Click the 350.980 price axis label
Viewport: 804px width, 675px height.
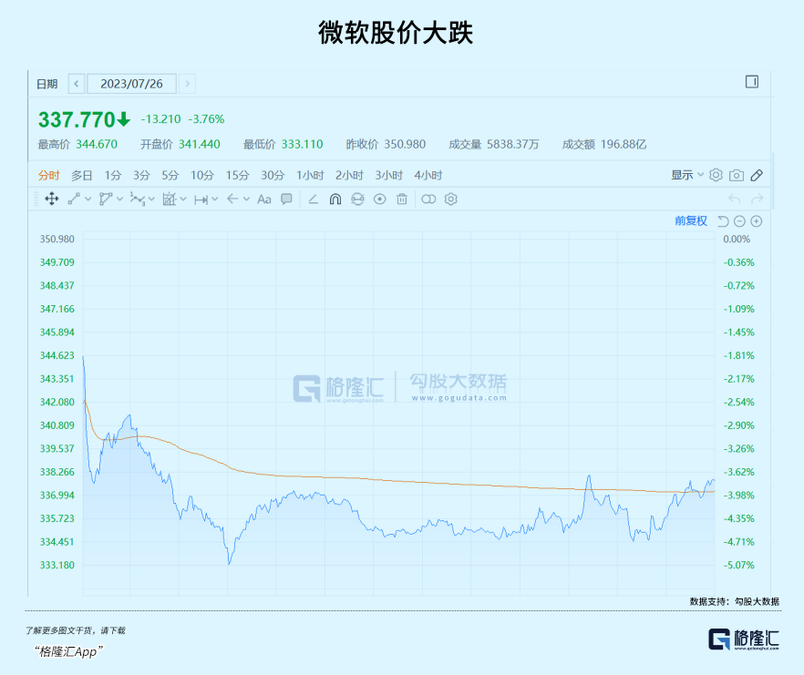57,239
